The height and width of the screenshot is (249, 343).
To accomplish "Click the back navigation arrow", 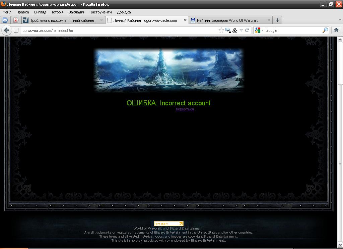I will point(6,30).
